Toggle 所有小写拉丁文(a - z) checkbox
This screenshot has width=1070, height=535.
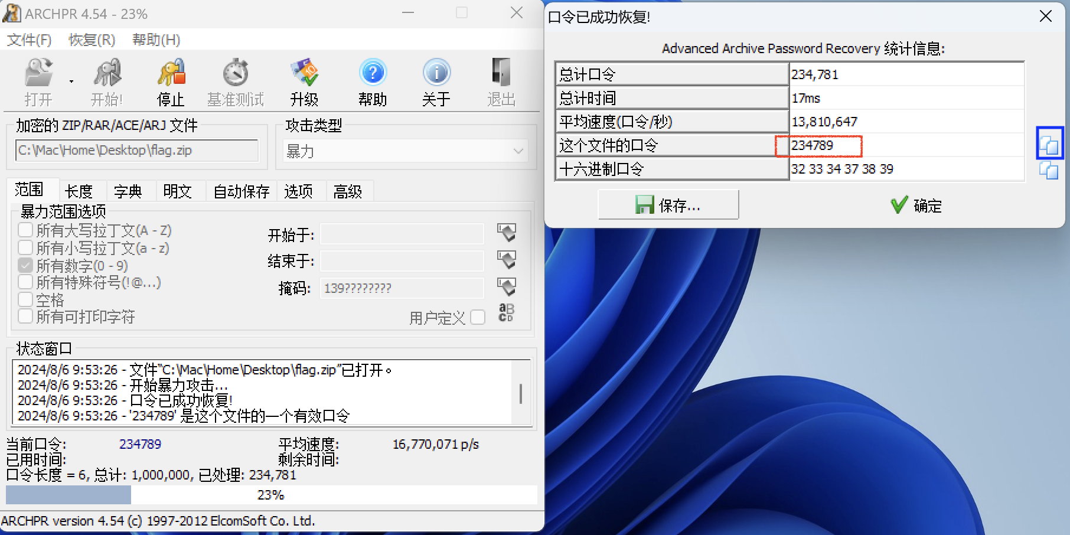tap(25, 247)
